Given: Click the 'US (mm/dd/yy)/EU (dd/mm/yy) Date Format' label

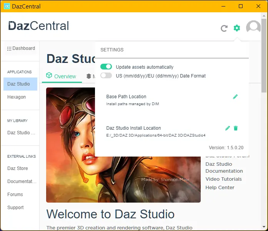Looking at the screenshot, I should click(x=161, y=76).
